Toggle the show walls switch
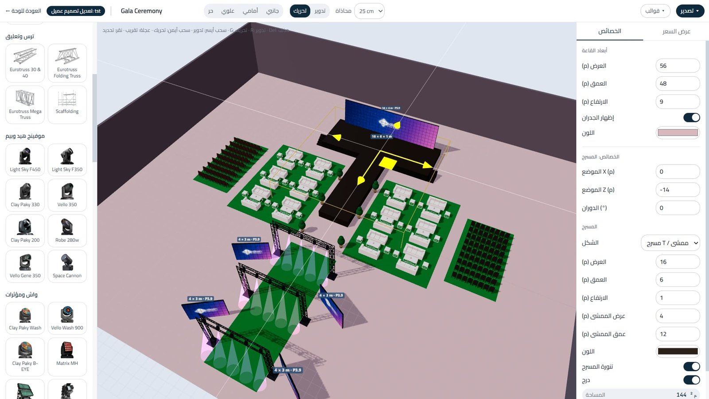The width and height of the screenshot is (709, 399). [x=691, y=117]
